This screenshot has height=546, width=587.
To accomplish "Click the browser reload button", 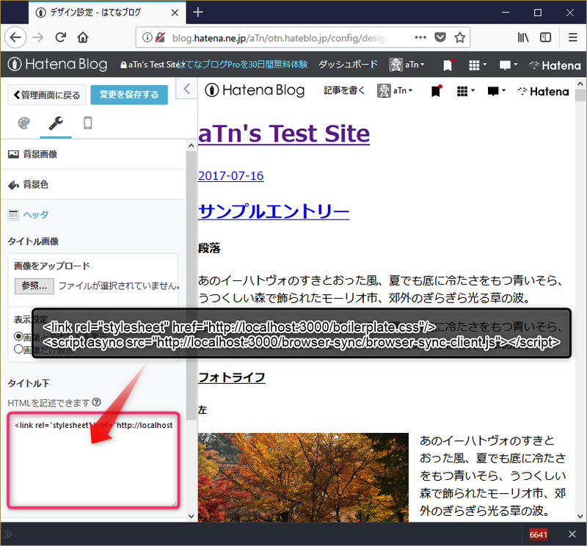I will (60, 37).
